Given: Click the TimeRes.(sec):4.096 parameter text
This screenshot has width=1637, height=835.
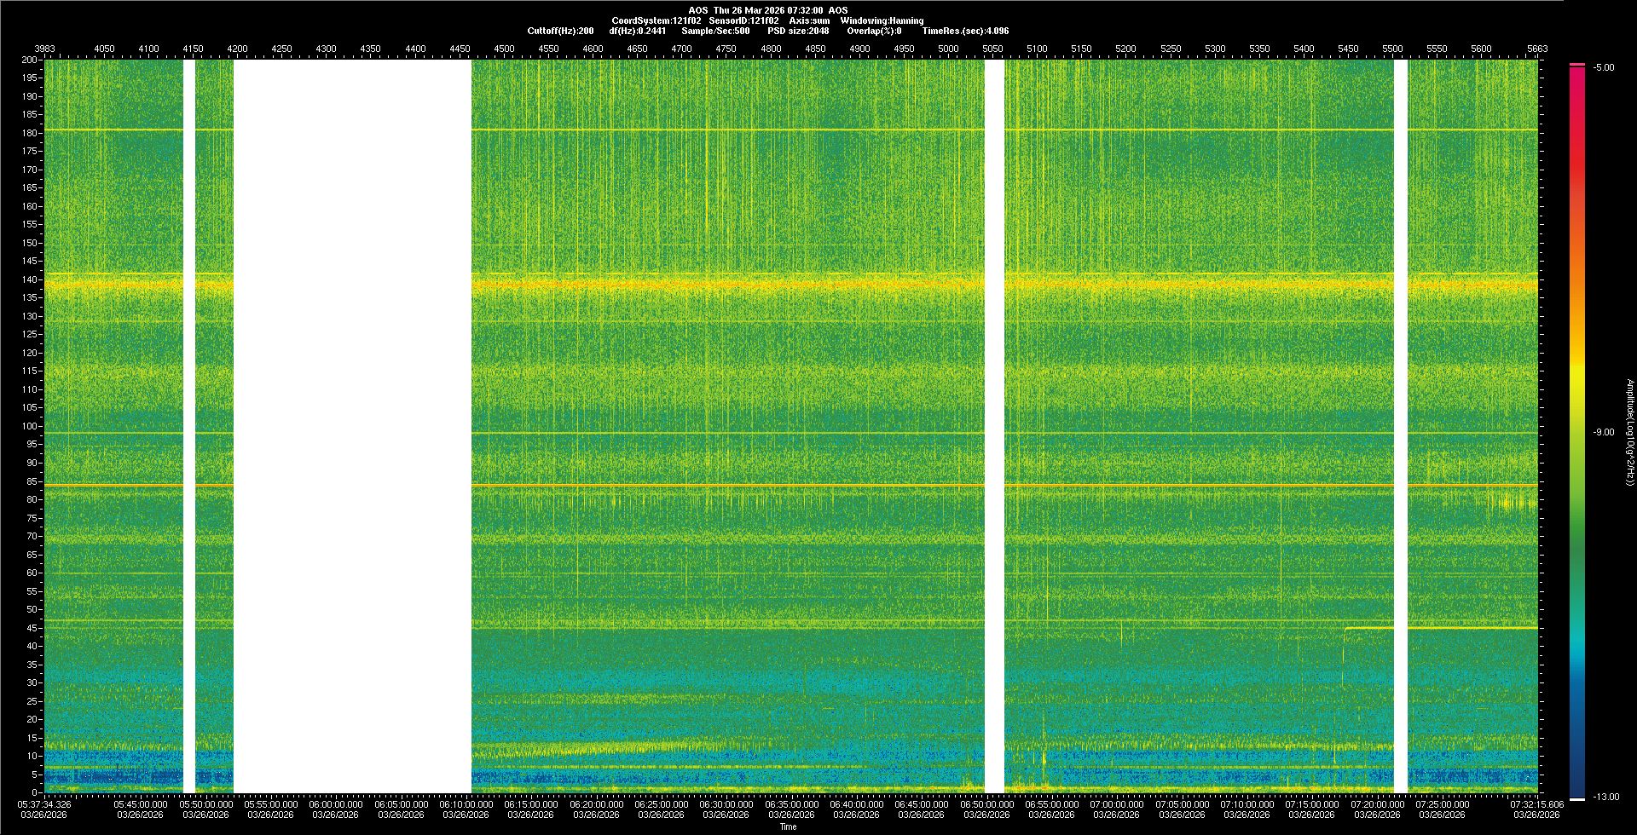Looking at the screenshot, I should (x=965, y=31).
